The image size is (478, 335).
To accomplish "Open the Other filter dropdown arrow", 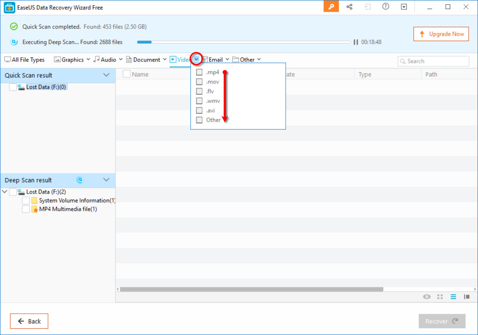I will [259, 59].
